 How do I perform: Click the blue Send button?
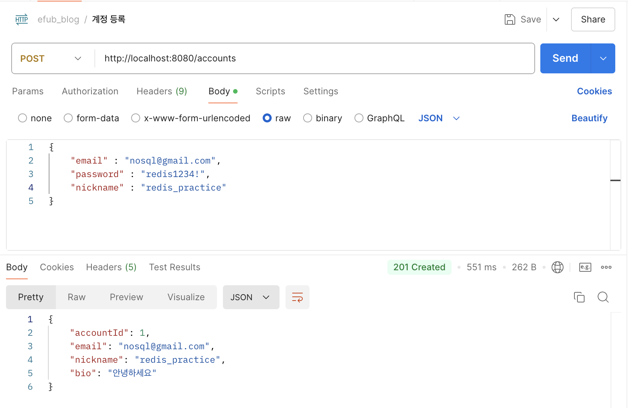coord(565,58)
